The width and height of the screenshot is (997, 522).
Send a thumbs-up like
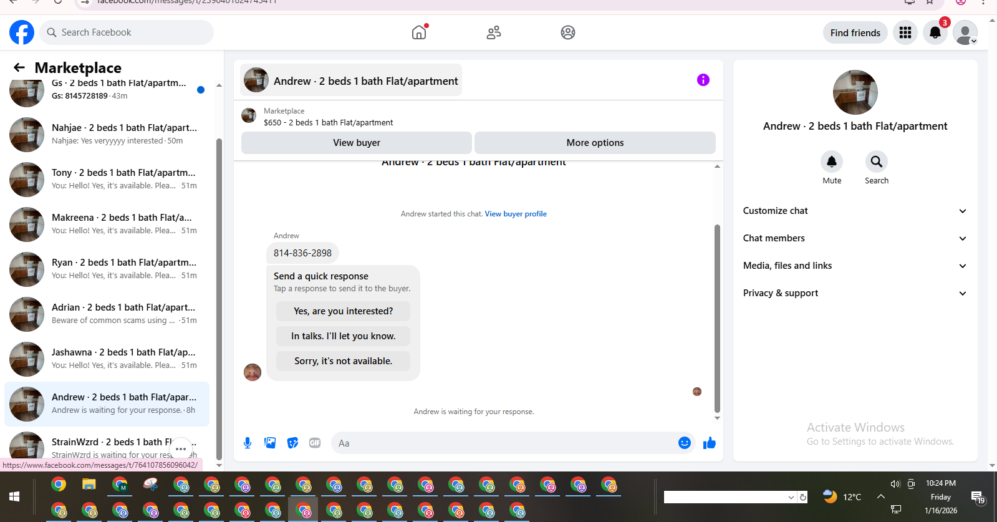point(710,443)
